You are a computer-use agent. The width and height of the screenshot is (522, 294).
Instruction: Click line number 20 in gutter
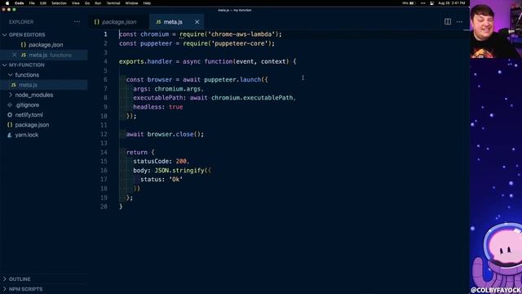[104, 207]
